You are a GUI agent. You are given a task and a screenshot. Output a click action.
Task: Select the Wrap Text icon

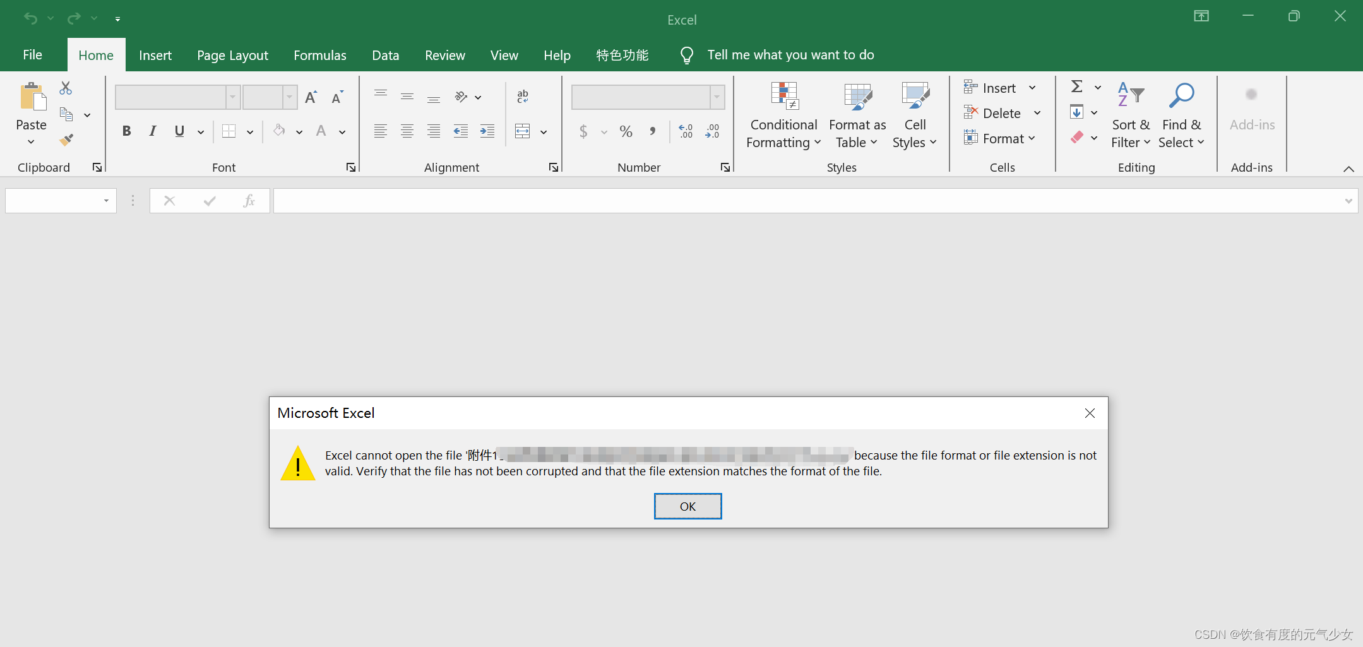(522, 97)
